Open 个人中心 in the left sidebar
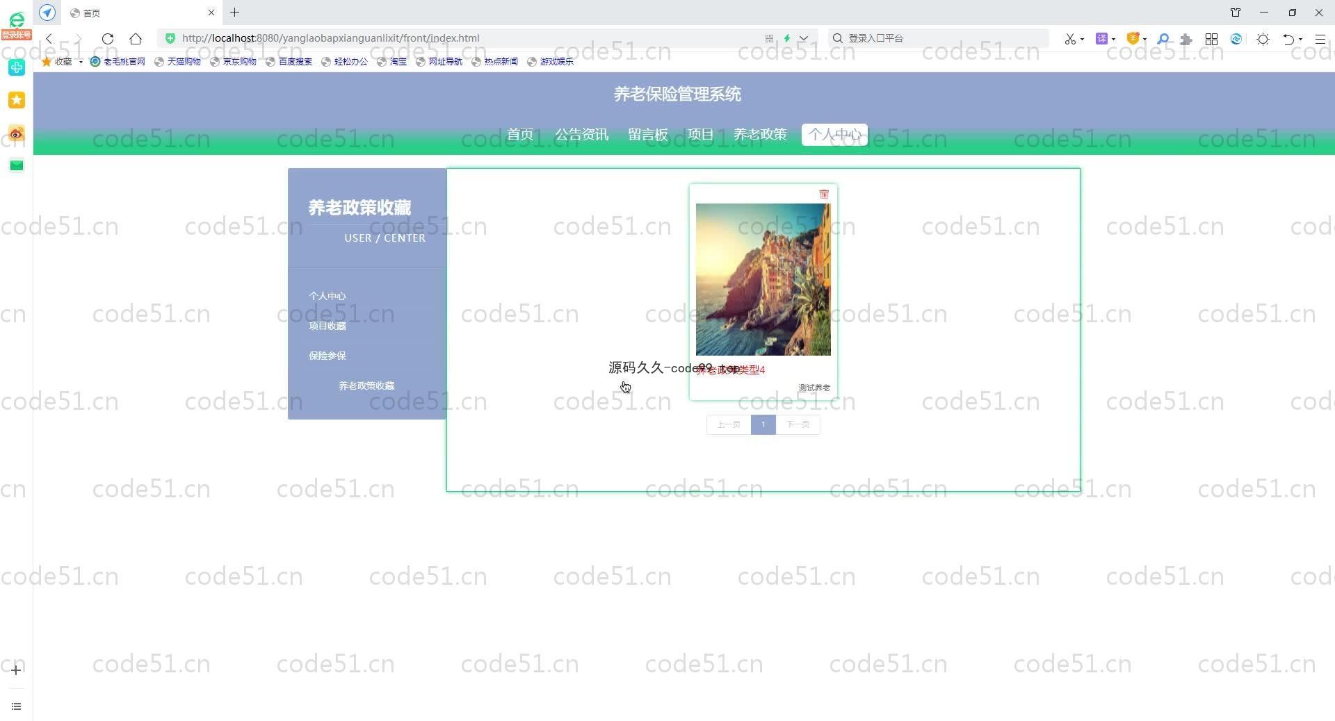This screenshot has height=721, width=1335. click(x=327, y=296)
